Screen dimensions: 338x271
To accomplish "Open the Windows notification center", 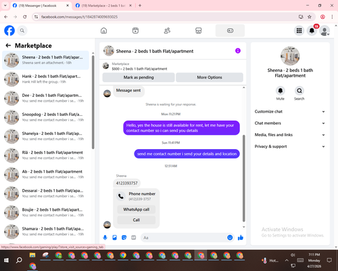I will coord(329,260).
